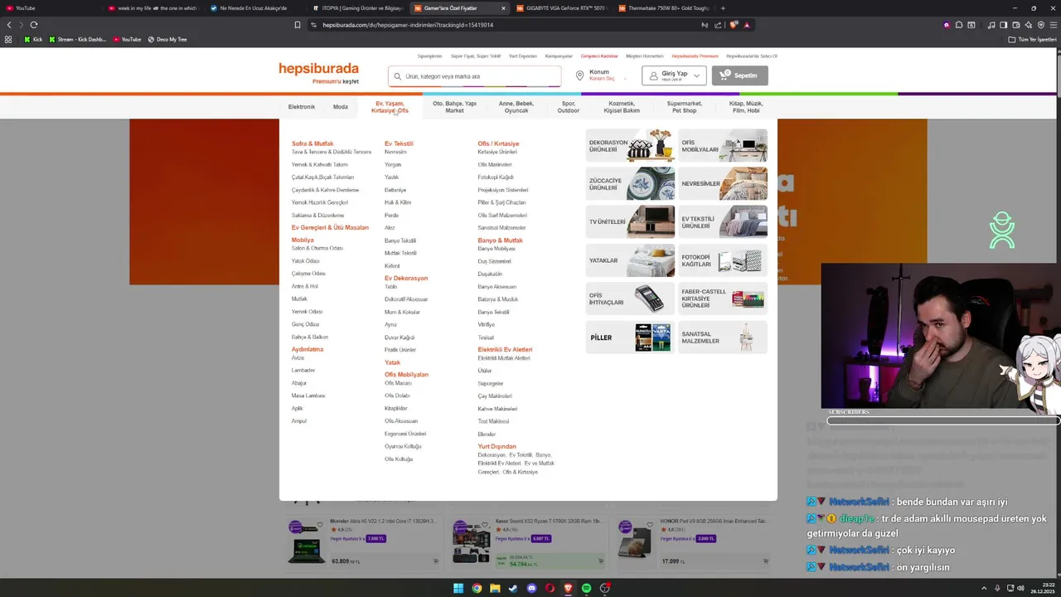This screenshot has height=597, width=1061.
Task: Open Anne, Bebek, Oyuncak menu
Action: (516, 107)
